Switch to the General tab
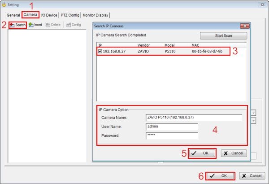 pos(13,15)
